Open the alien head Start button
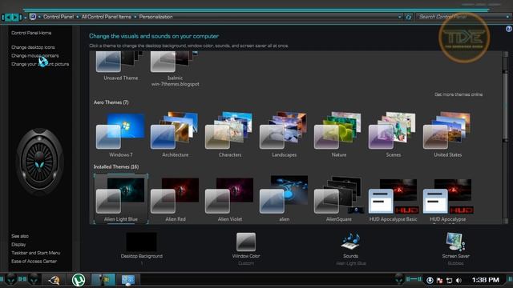 coord(10,279)
